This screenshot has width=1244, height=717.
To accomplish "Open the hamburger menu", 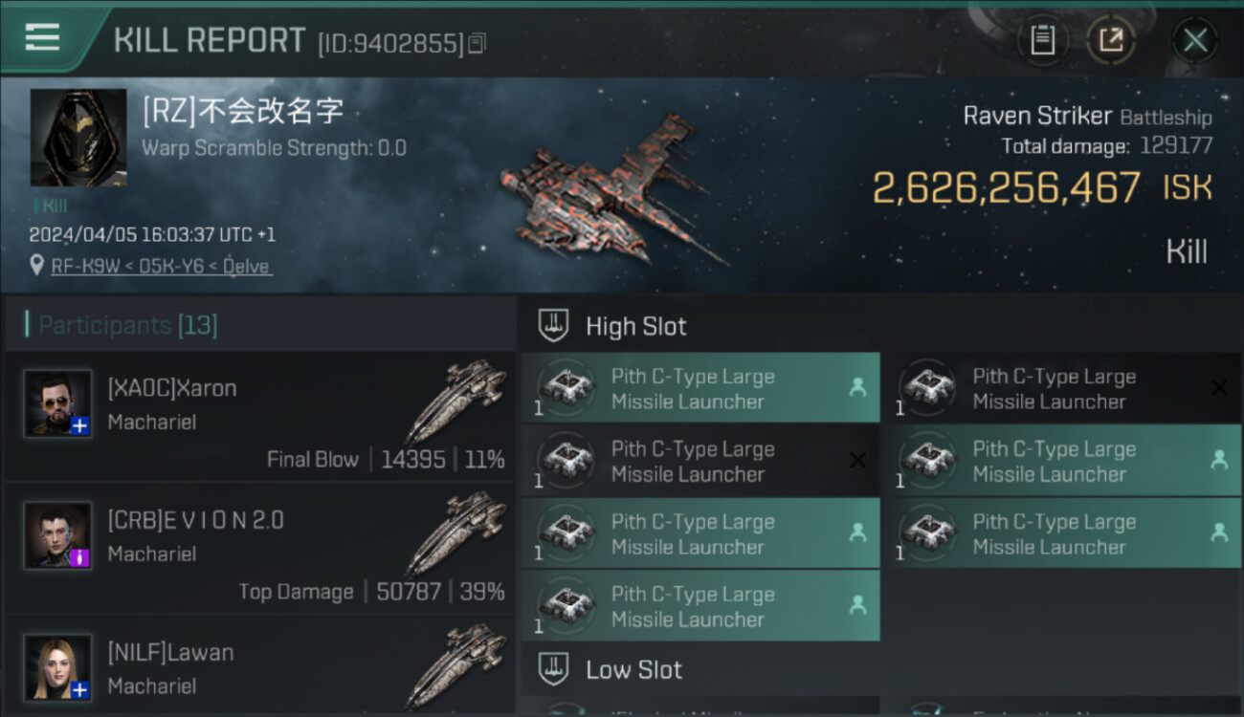I will coord(42,38).
